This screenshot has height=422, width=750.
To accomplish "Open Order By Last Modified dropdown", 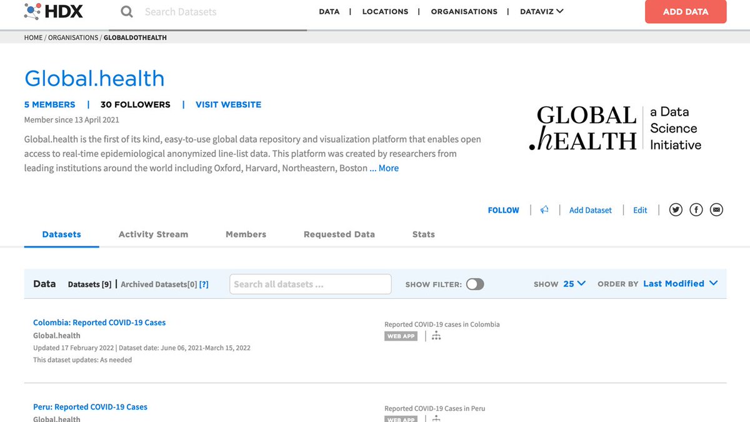I will click(680, 284).
